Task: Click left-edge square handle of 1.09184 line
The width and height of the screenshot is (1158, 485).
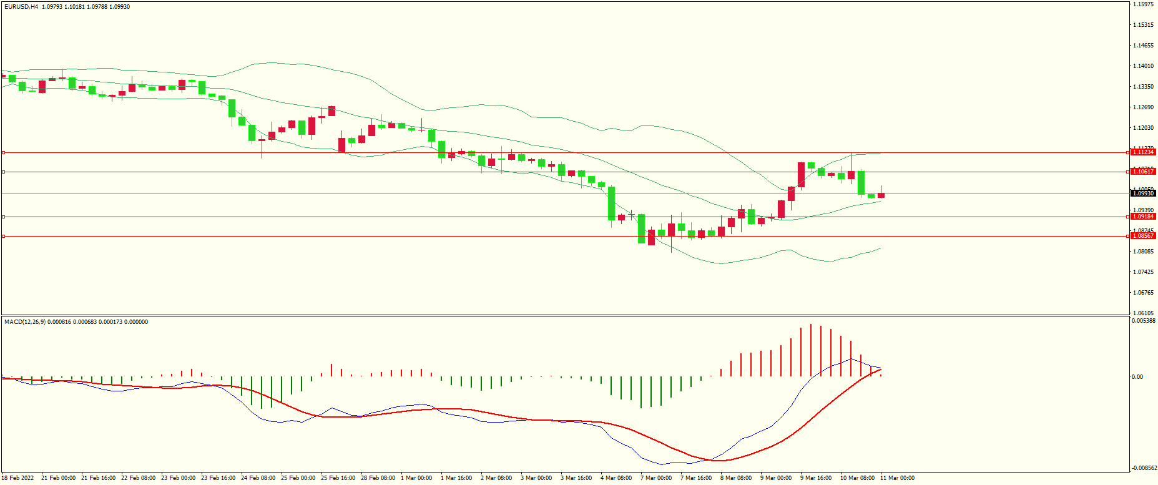Action: coord(3,217)
